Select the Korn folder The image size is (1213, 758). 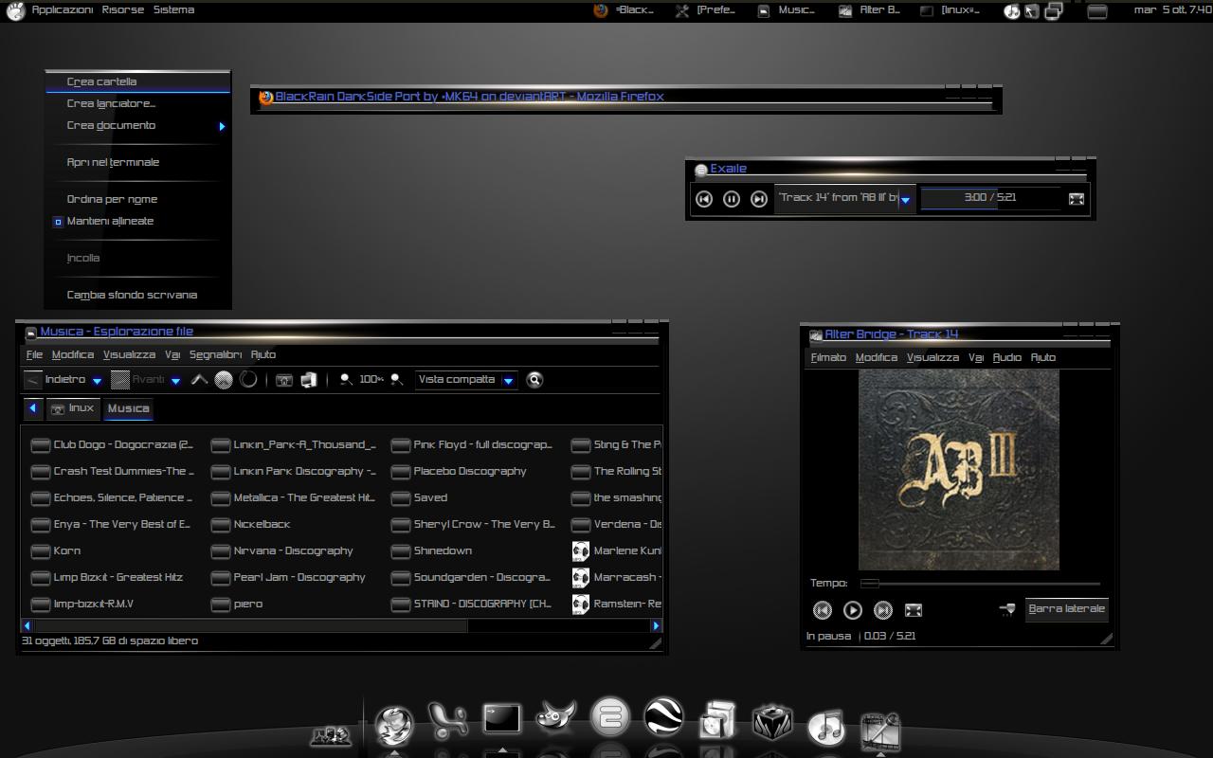tap(56, 550)
